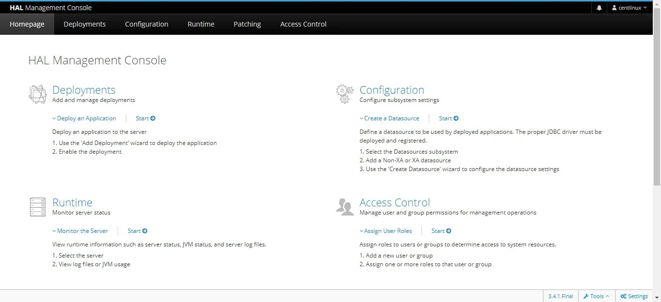Click the 'Add and manage deployments' text
The width and height of the screenshot is (661, 302).
tap(93, 100)
